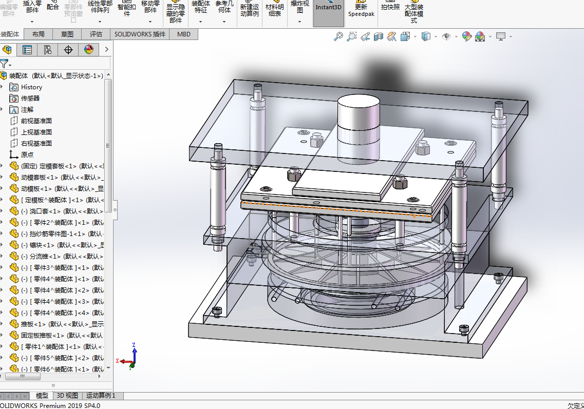The width and height of the screenshot is (584, 409).
Task: Switch to the 运动算例 1 tab
Action: pos(101,396)
